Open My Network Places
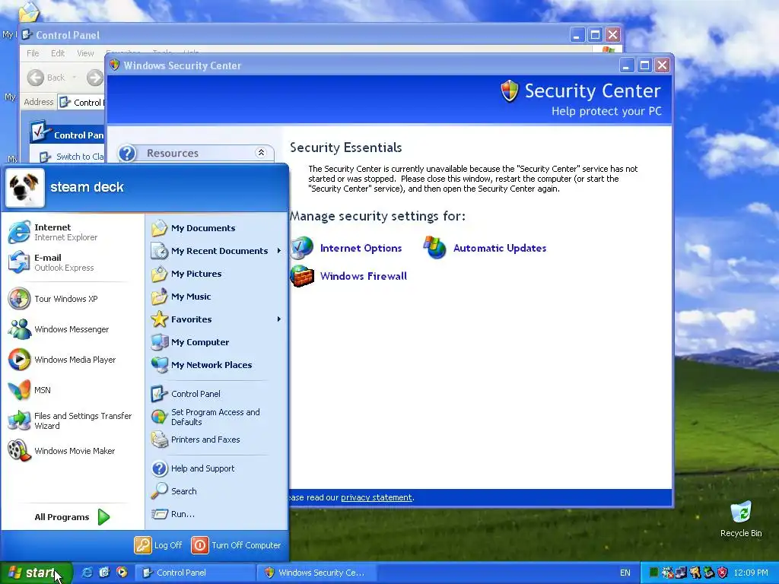This screenshot has height=584, width=779. click(x=217, y=365)
